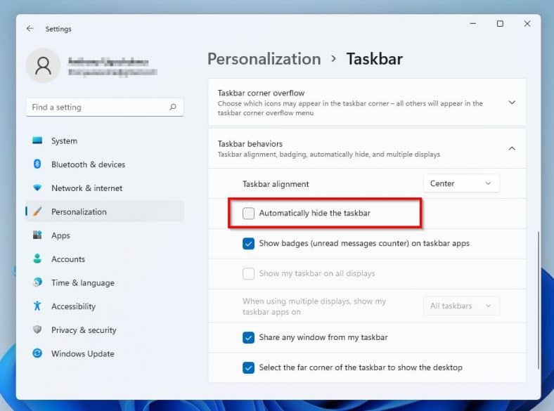Click 'When using multiple displays' label
554x411 pixels.
[x=314, y=306]
